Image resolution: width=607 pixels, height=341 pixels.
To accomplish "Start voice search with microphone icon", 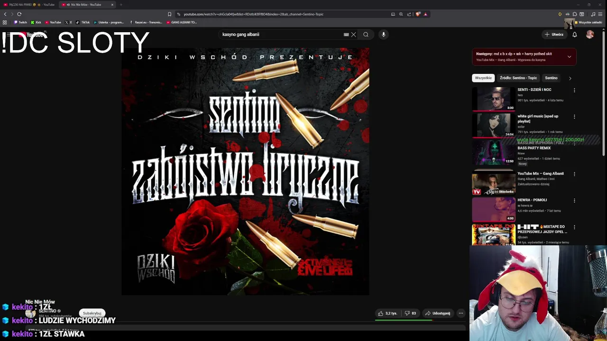I will pyautogui.click(x=384, y=35).
